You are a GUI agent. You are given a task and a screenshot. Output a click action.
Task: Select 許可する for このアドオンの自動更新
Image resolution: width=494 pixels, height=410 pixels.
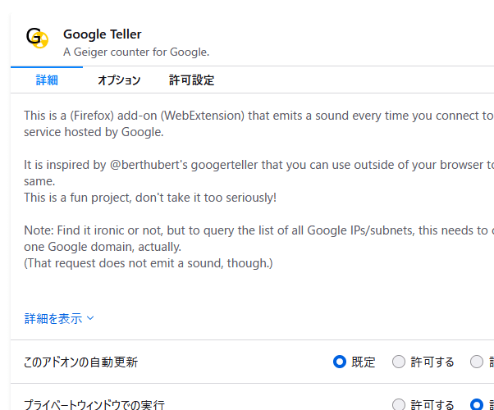pyautogui.click(x=399, y=362)
